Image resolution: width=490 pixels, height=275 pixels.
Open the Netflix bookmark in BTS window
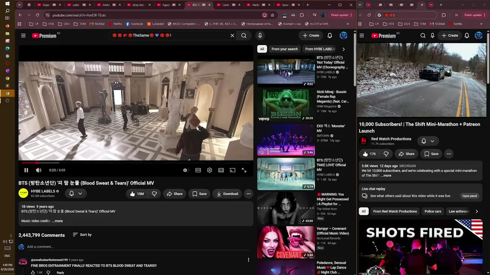coord(115,24)
